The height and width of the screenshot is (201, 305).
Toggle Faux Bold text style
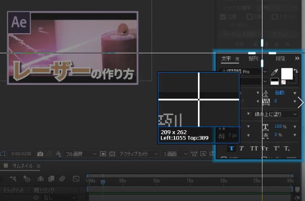[232, 149]
